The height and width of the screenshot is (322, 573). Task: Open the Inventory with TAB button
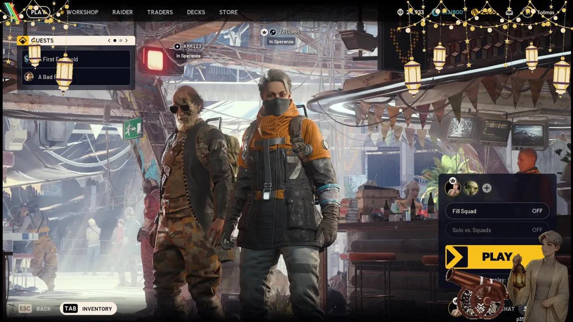[88, 309]
